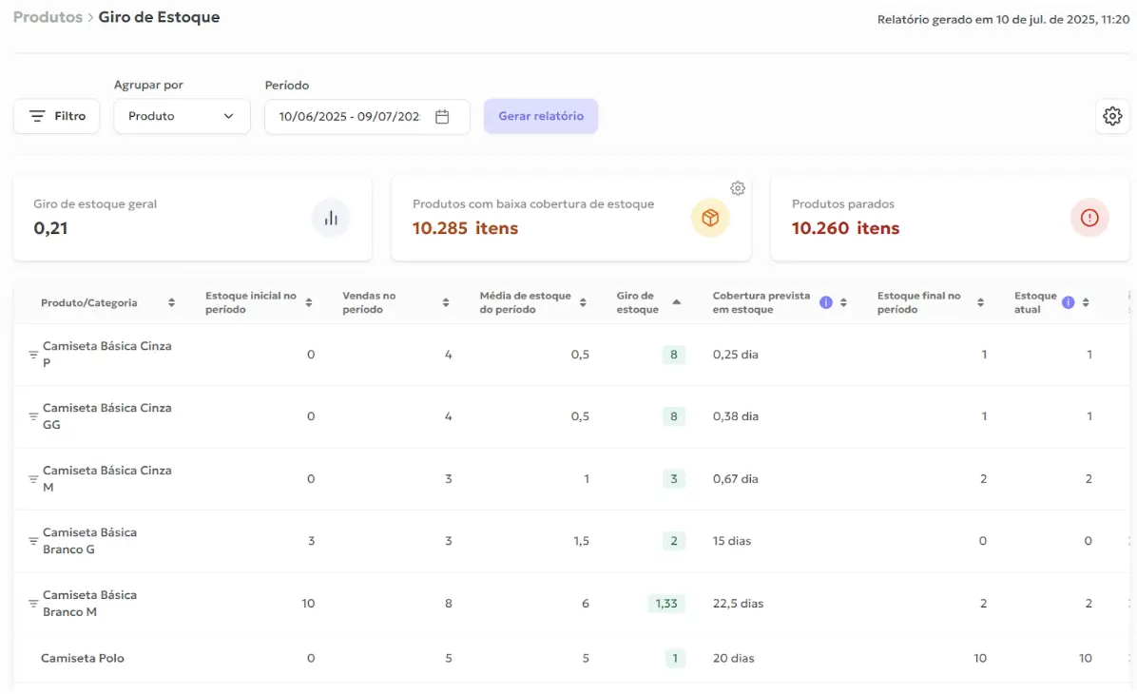Click the box icon on low coverage card

pos(710,219)
